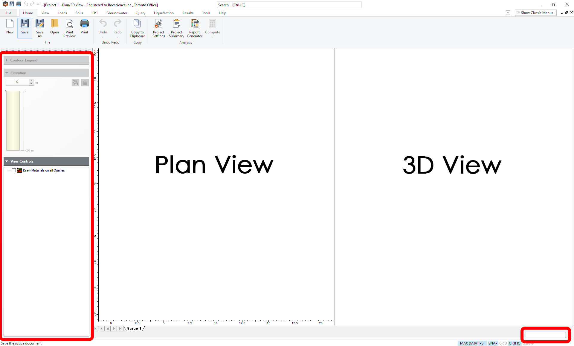Screen dimensions: 574x346
Task: Run the Compute analysis
Action: pyautogui.click(x=212, y=28)
